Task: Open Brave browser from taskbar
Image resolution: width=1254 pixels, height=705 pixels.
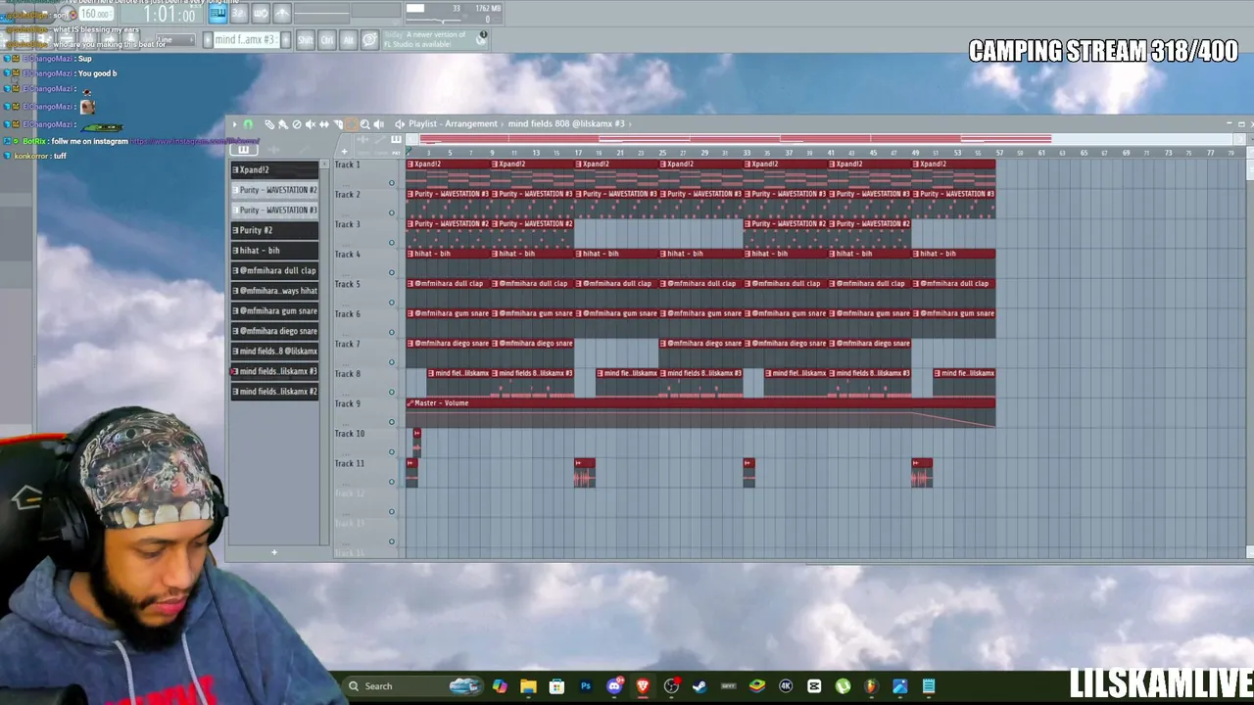Action: (643, 686)
